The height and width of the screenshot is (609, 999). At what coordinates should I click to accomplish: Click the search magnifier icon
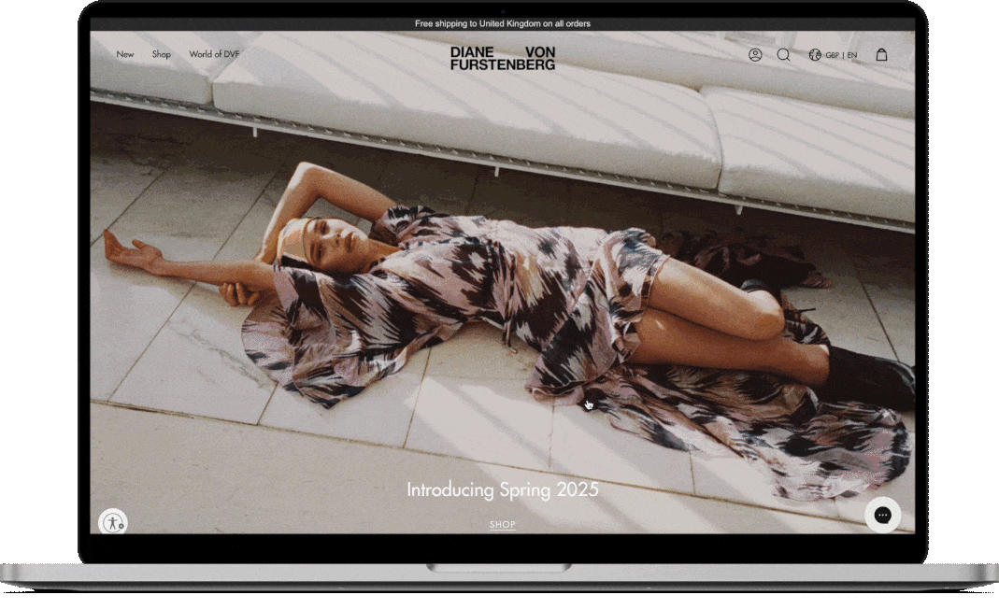coord(784,55)
